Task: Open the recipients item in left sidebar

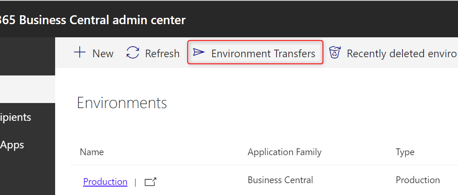Action: click(16, 117)
